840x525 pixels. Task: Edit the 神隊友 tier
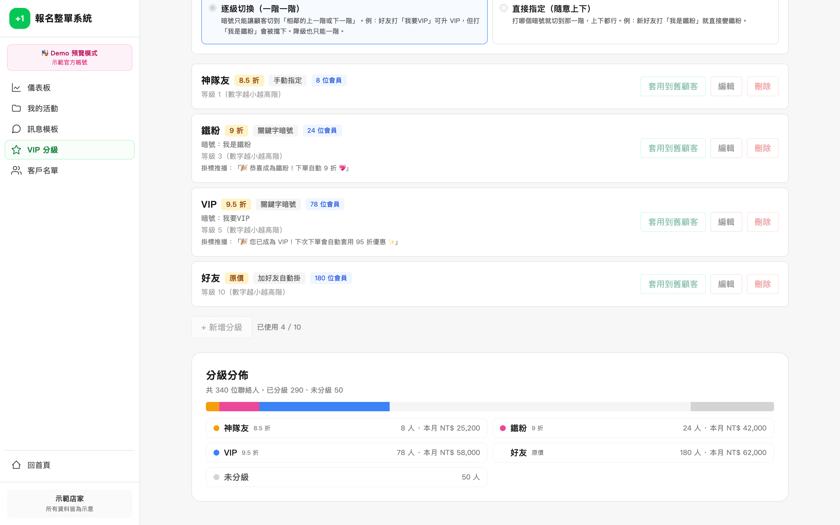(x=726, y=86)
